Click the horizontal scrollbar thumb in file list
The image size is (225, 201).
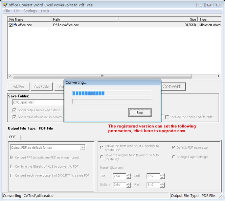[102, 76]
